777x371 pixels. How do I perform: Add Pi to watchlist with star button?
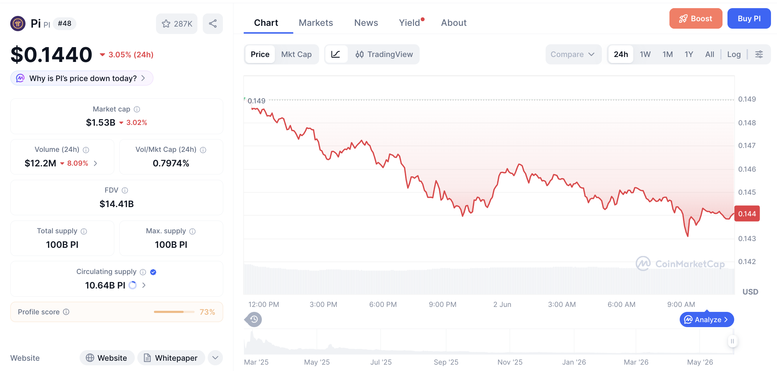tap(177, 24)
